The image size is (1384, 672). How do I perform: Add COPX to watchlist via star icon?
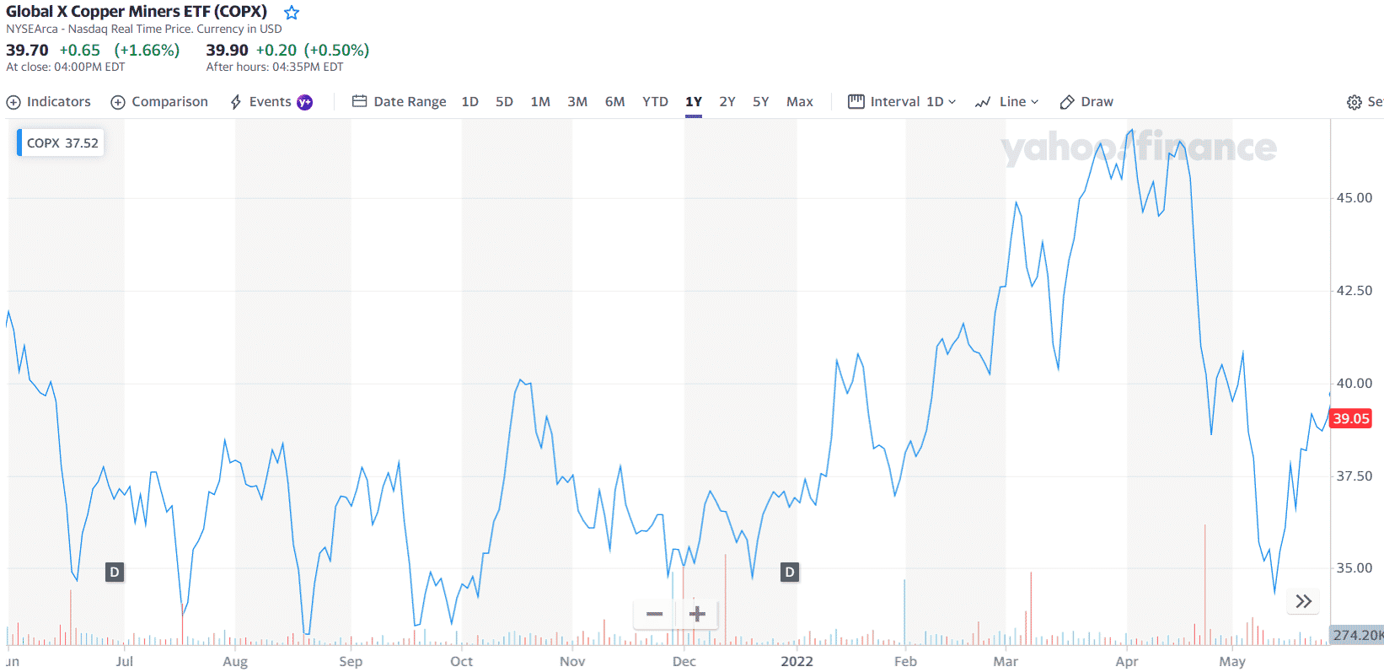[292, 13]
